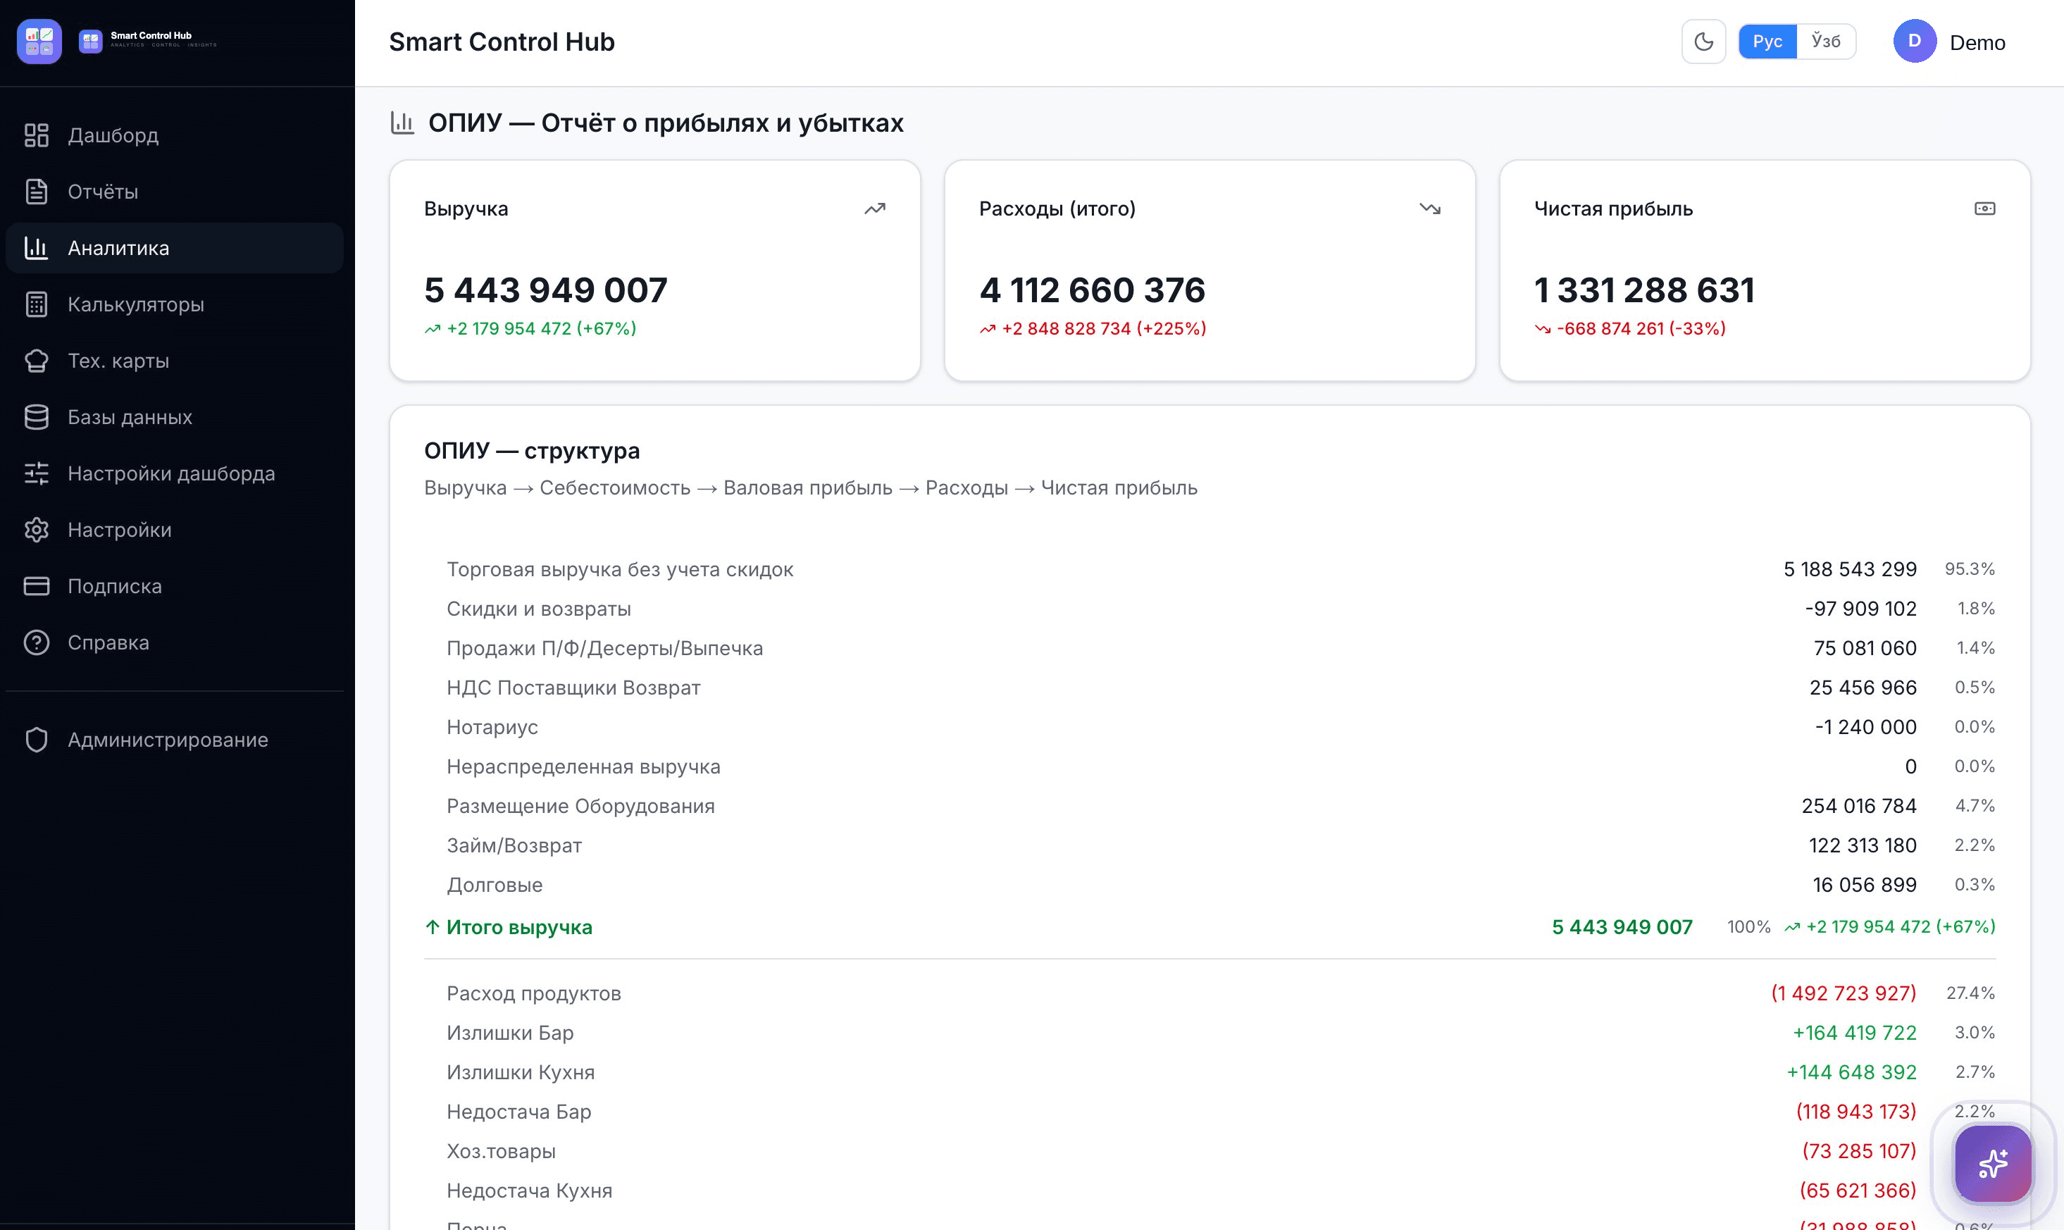Navigate to Тех. карты
2064x1230 pixels.
coord(175,361)
